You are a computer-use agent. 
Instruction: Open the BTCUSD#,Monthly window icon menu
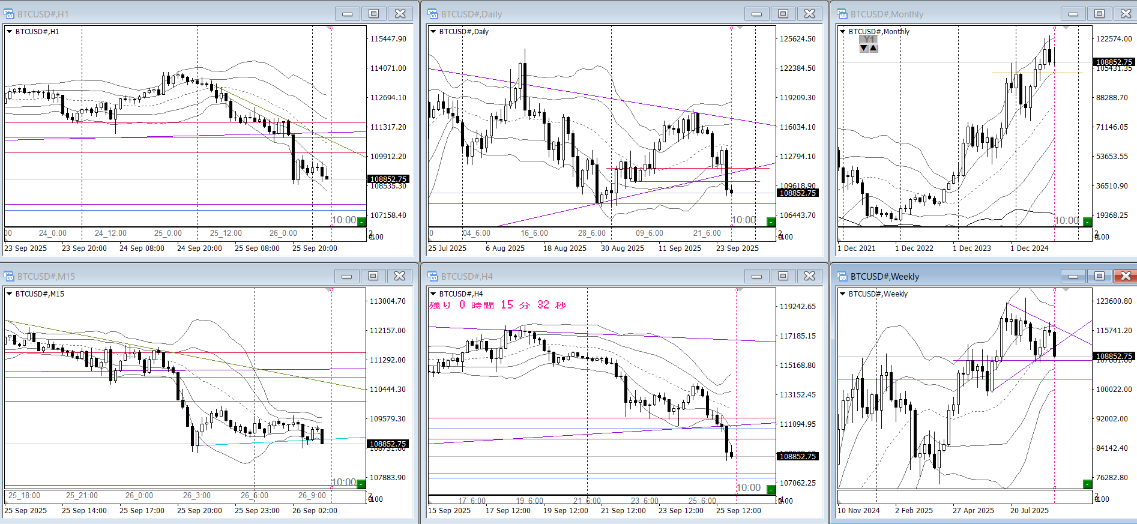[842, 14]
